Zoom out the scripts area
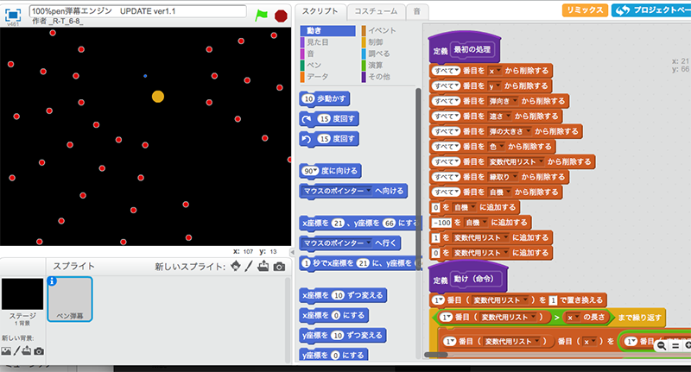The height and width of the screenshot is (372, 691). pyautogui.click(x=661, y=345)
